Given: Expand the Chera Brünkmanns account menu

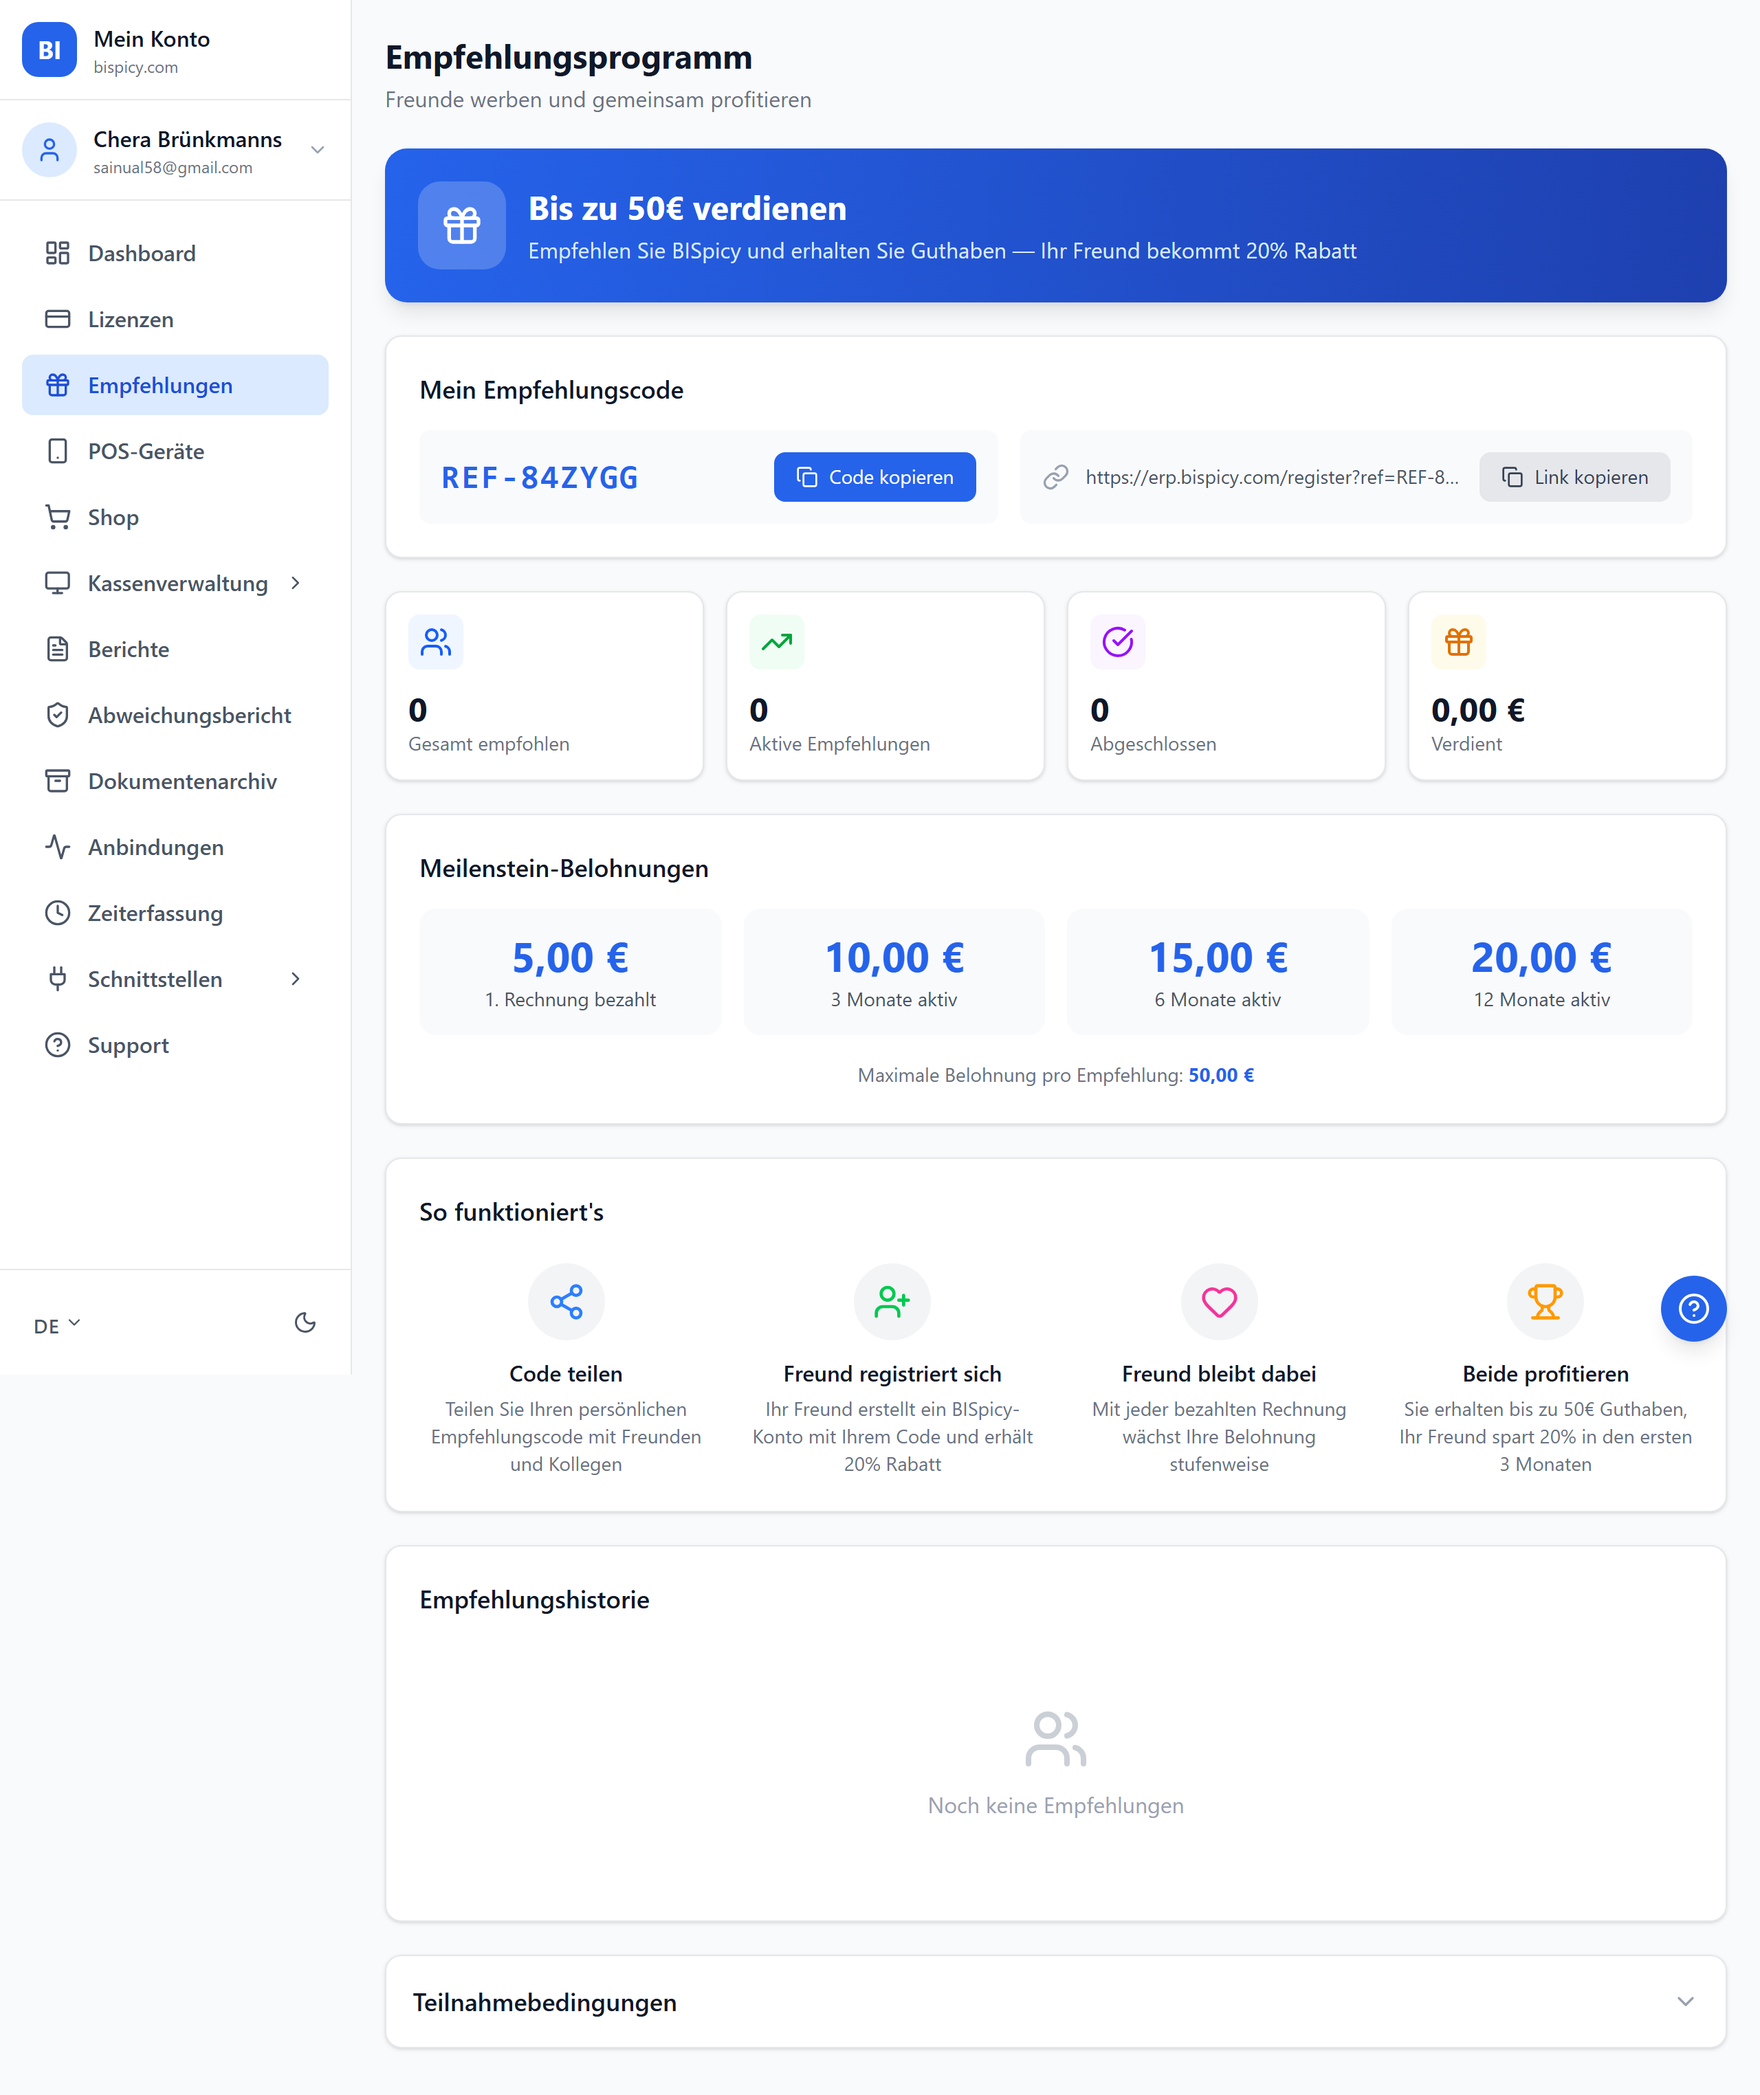Looking at the screenshot, I should pos(317,150).
